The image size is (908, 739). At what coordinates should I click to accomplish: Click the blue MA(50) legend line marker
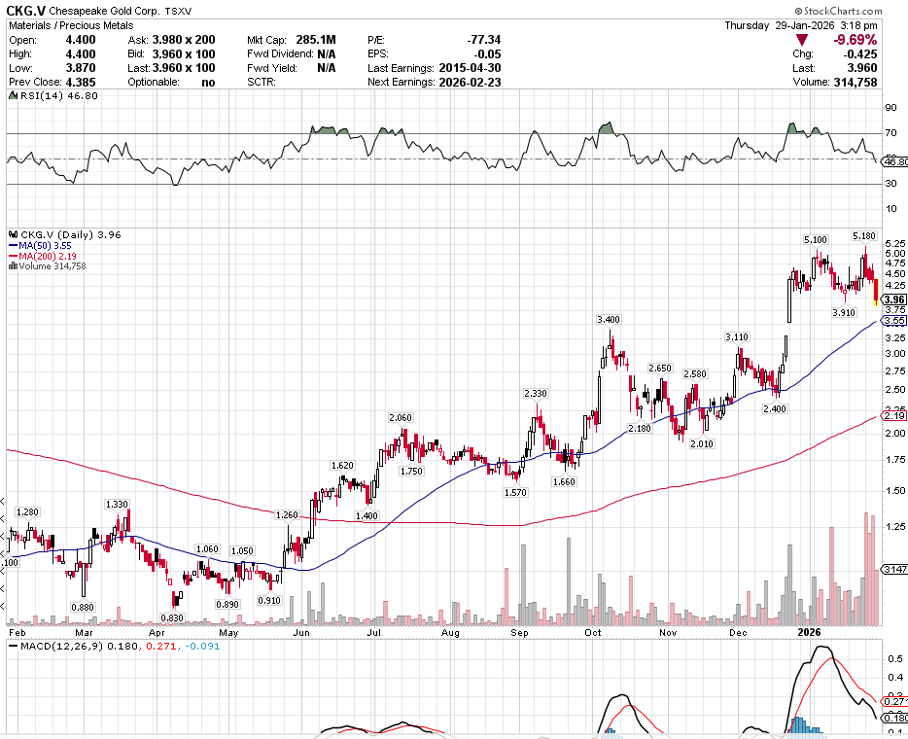pos(13,245)
